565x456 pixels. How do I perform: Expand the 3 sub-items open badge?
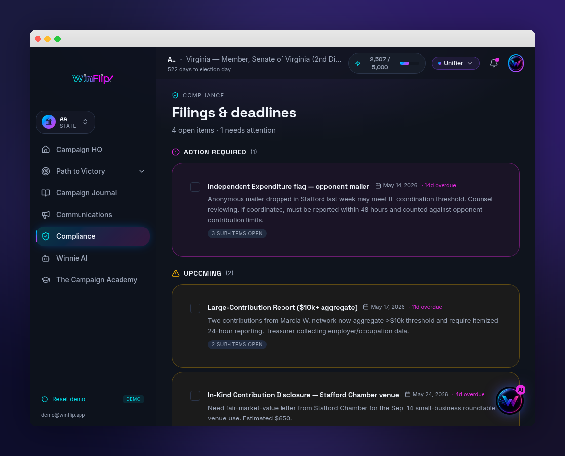pos(237,234)
